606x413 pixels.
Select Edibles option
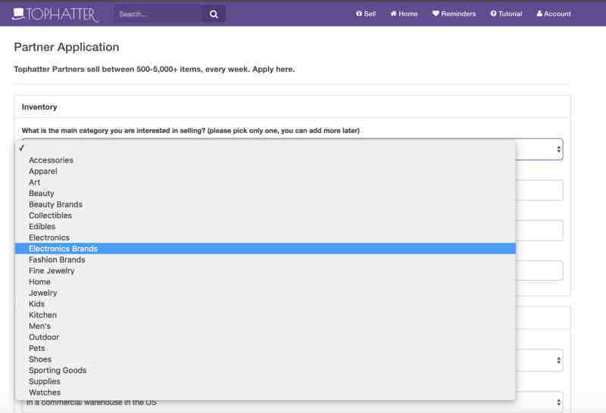pyautogui.click(x=265, y=226)
